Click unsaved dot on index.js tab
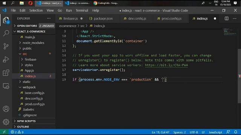241x135 pixels. [215, 18]
